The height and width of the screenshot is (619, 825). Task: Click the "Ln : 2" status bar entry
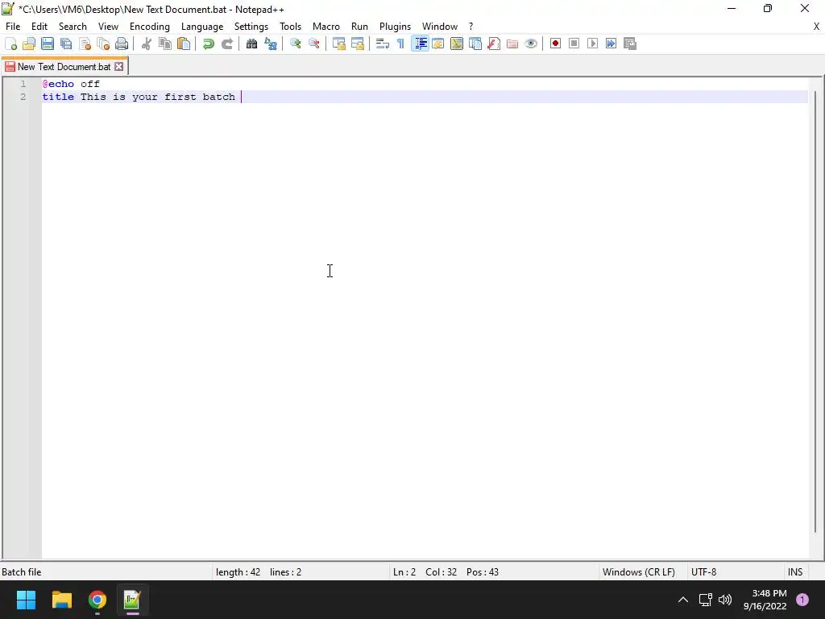point(404,572)
